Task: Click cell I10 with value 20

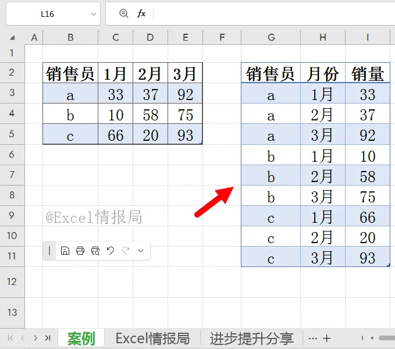Action: 368,236
